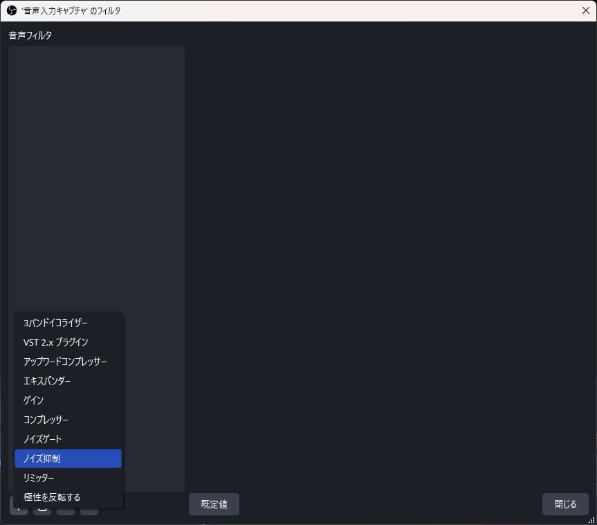Select エキスパンダー in the popup menu
Image resolution: width=597 pixels, height=525 pixels.
pos(68,381)
